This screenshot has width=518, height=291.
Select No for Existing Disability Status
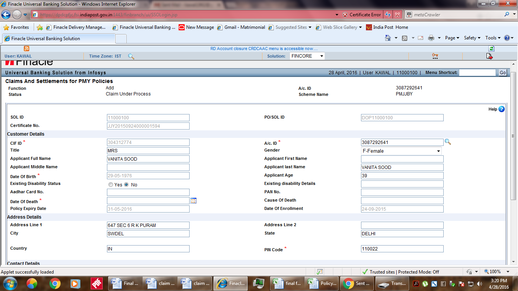tap(127, 185)
